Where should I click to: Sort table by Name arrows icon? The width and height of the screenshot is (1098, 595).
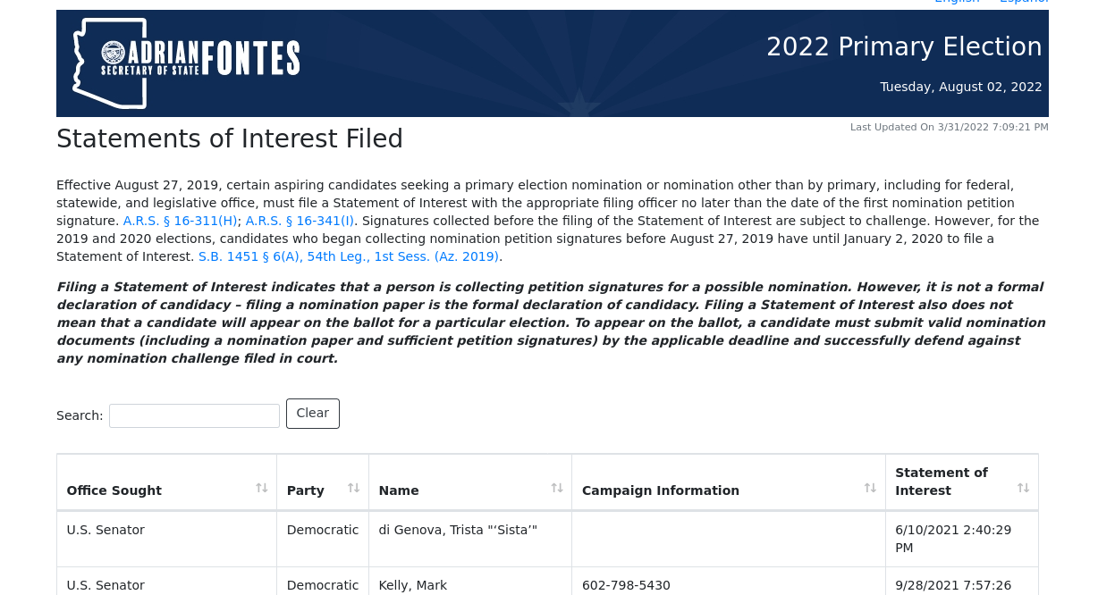(x=557, y=488)
